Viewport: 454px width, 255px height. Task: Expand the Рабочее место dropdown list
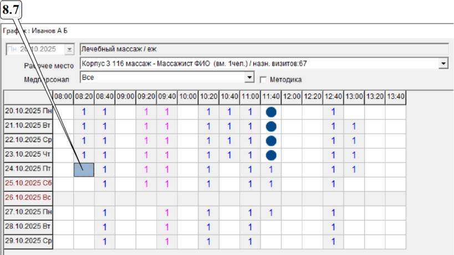[x=443, y=64]
